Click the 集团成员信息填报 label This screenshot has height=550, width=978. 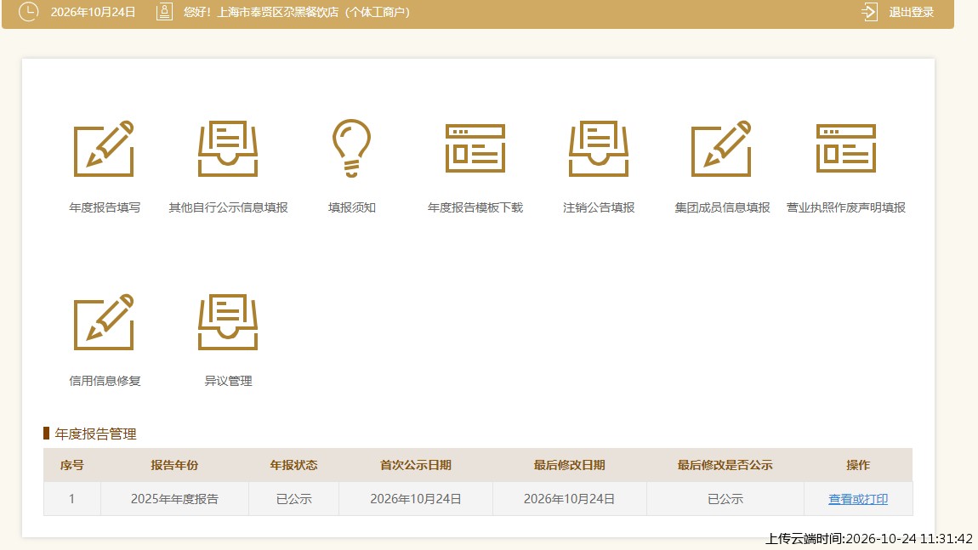click(722, 207)
